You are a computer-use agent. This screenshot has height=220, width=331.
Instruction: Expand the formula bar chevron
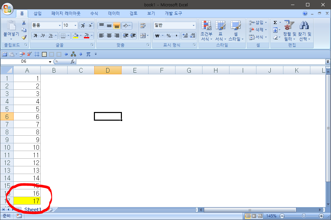[328, 61]
